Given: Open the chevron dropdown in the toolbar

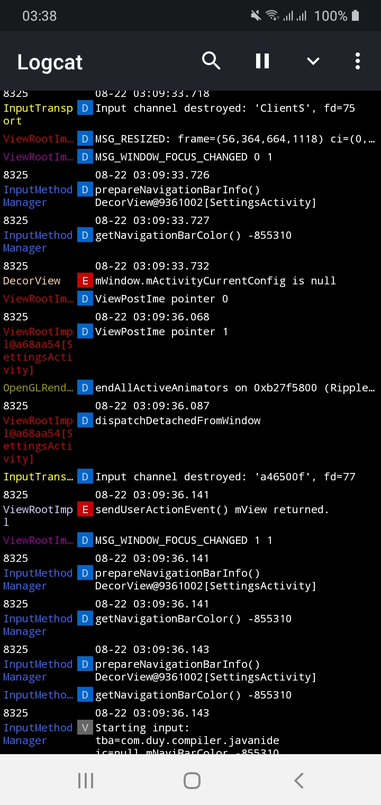Looking at the screenshot, I should tap(313, 61).
